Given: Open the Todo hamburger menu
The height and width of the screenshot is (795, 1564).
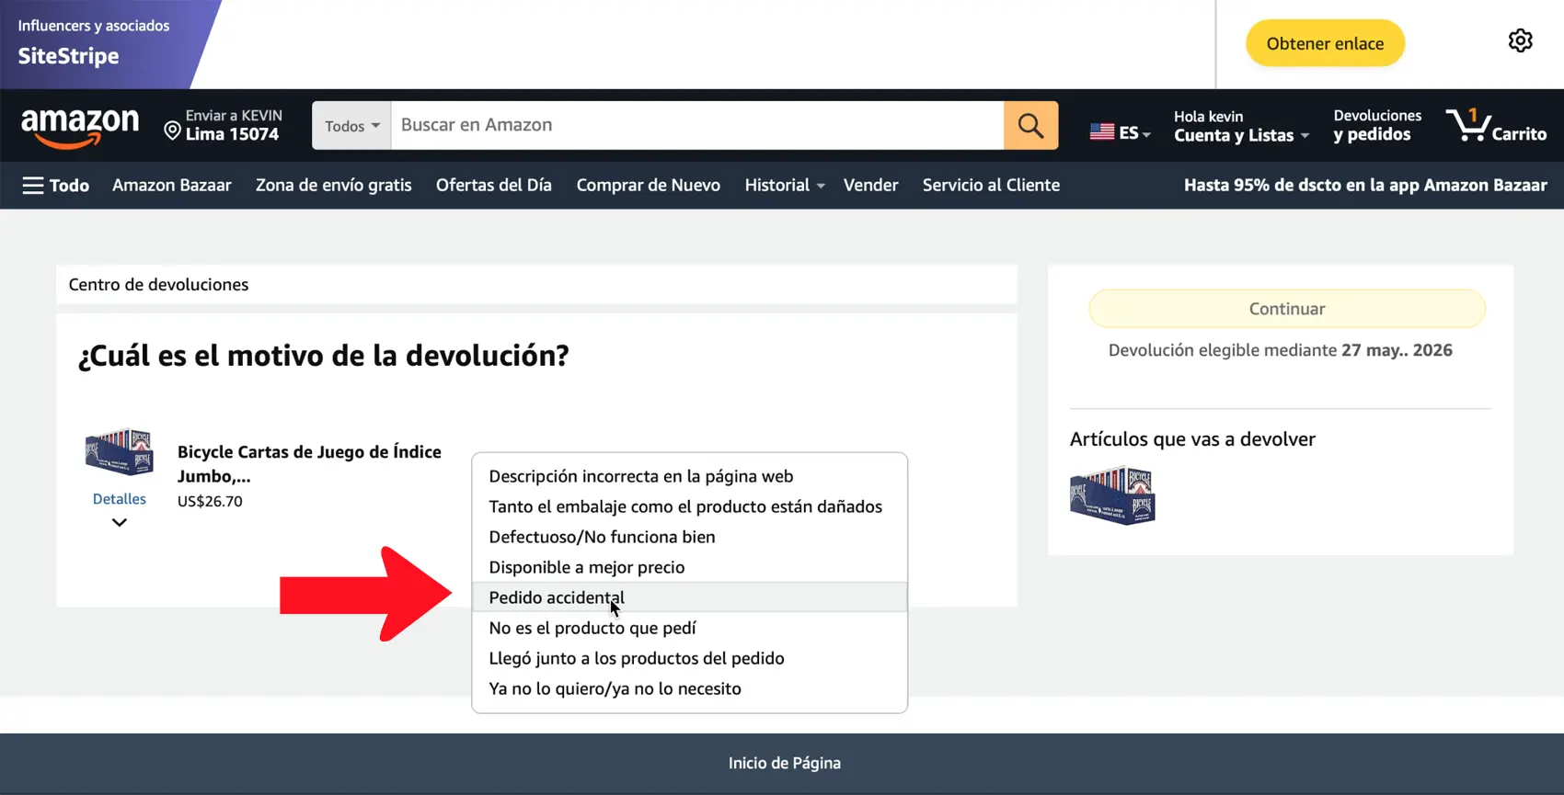Looking at the screenshot, I should (x=55, y=186).
